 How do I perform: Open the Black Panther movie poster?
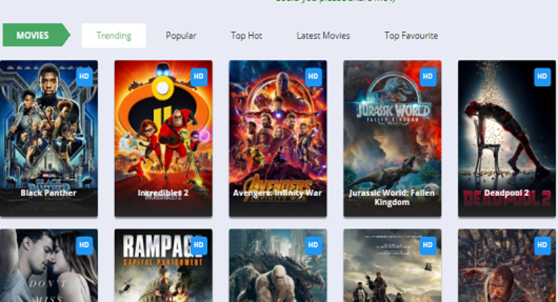[49, 138]
